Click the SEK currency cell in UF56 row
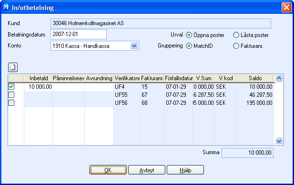 [225, 103]
